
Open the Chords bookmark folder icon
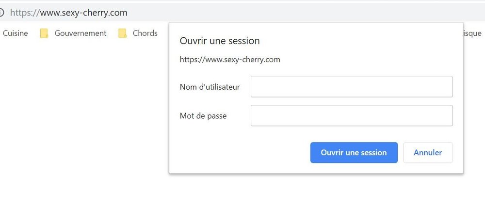click(123, 33)
